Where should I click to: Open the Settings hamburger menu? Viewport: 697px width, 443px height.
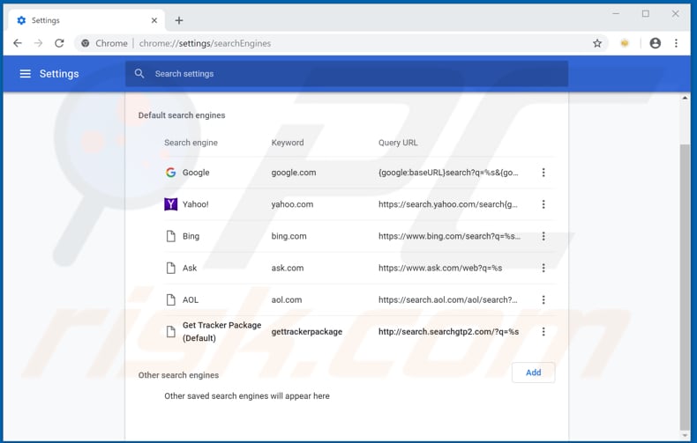[26, 74]
